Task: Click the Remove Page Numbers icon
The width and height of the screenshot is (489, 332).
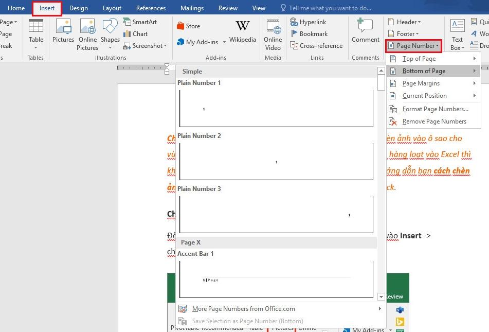Action: tap(393, 121)
